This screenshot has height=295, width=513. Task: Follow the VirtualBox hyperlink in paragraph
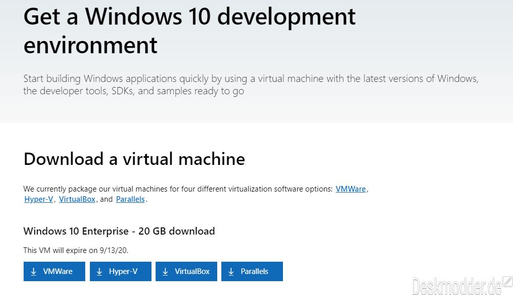(77, 199)
